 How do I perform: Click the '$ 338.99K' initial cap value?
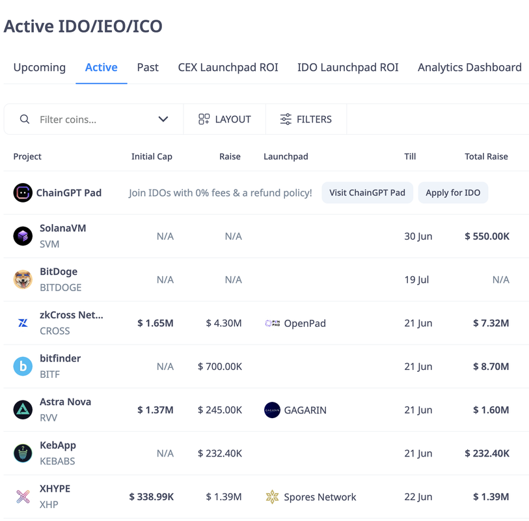tap(151, 497)
